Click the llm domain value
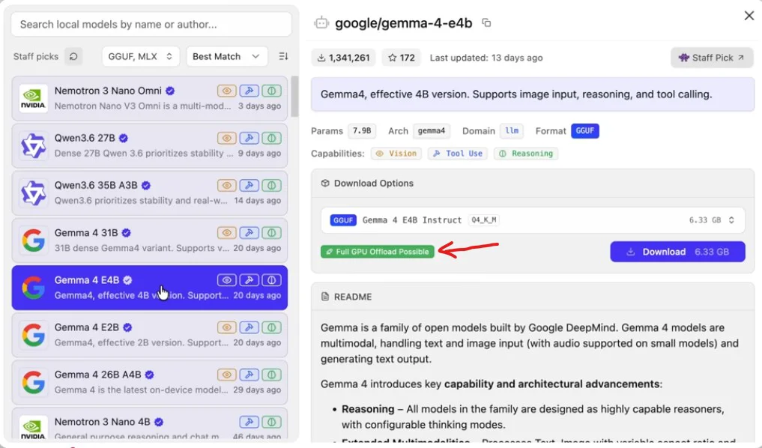 tap(511, 130)
